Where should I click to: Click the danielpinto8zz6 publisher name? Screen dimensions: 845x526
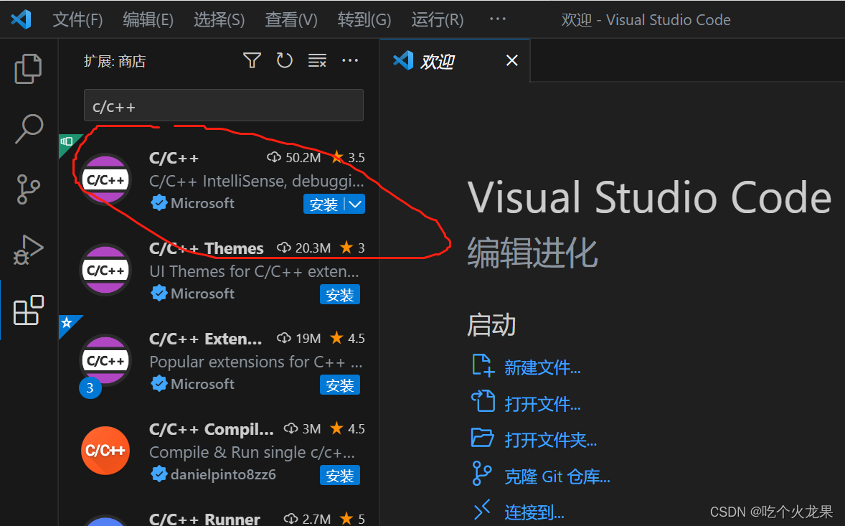pyautogui.click(x=223, y=474)
